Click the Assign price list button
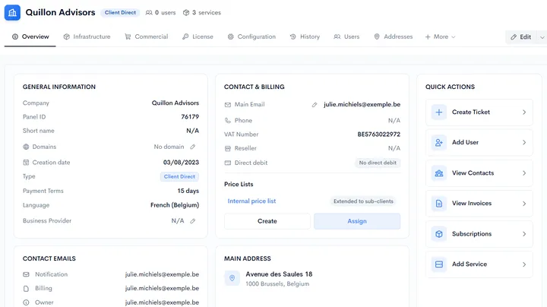 [357, 221]
